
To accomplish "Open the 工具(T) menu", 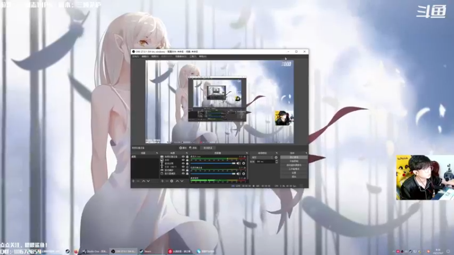I will (x=193, y=56).
